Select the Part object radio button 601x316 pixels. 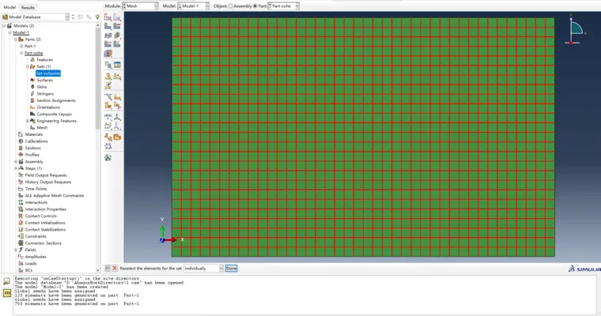pyautogui.click(x=255, y=6)
